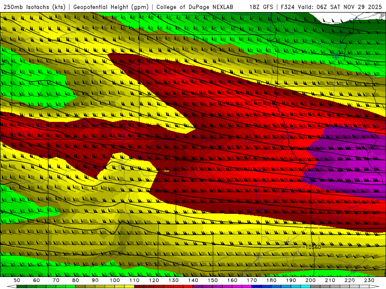Click the '80' value on the color scale
Image resolution: width=386 pixels, height=289 pixels.
(x=76, y=280)
